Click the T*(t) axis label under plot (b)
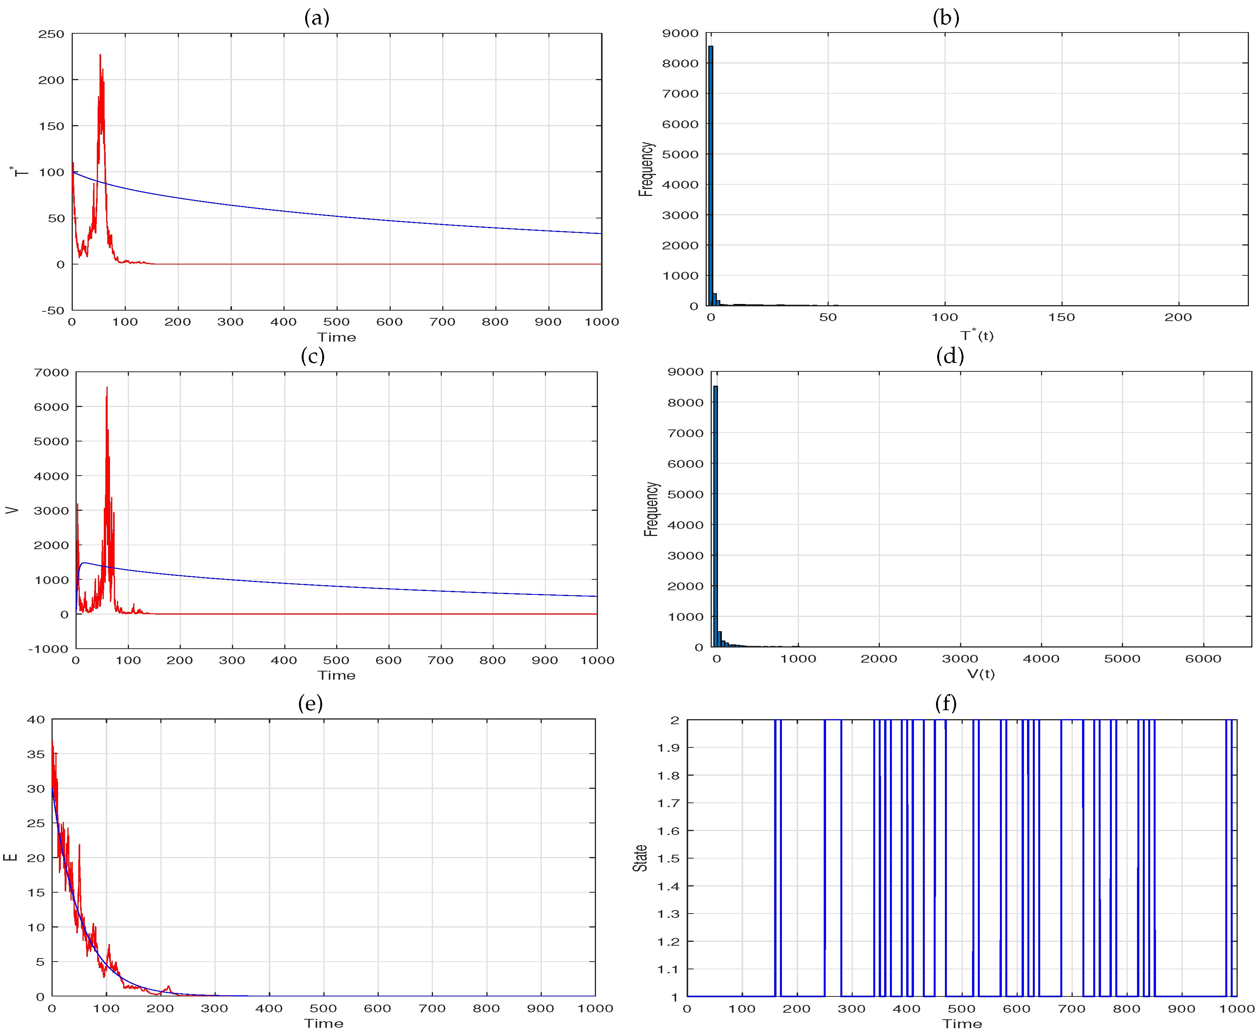The image size is (1259, 1034). [x=976, y=335]
